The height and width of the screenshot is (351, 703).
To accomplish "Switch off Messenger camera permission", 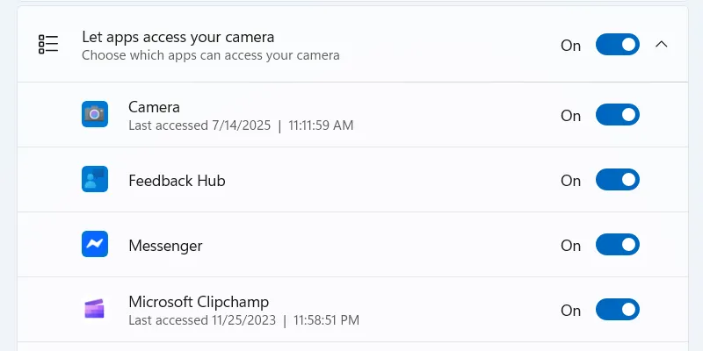I will point(617,245).
